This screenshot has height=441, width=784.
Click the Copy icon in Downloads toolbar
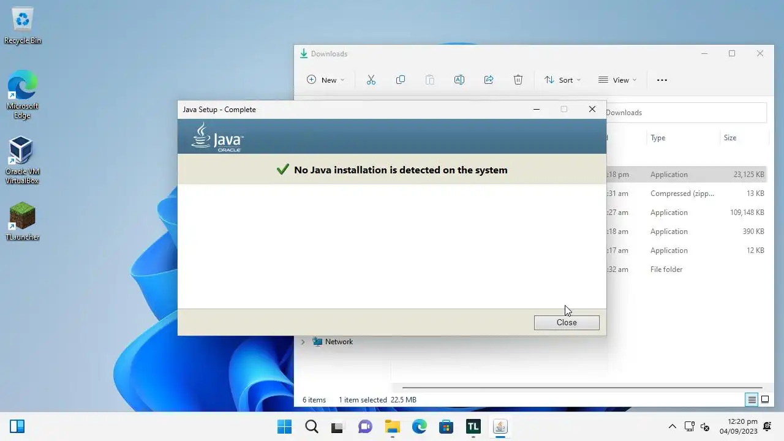click(x=401, y=80)
